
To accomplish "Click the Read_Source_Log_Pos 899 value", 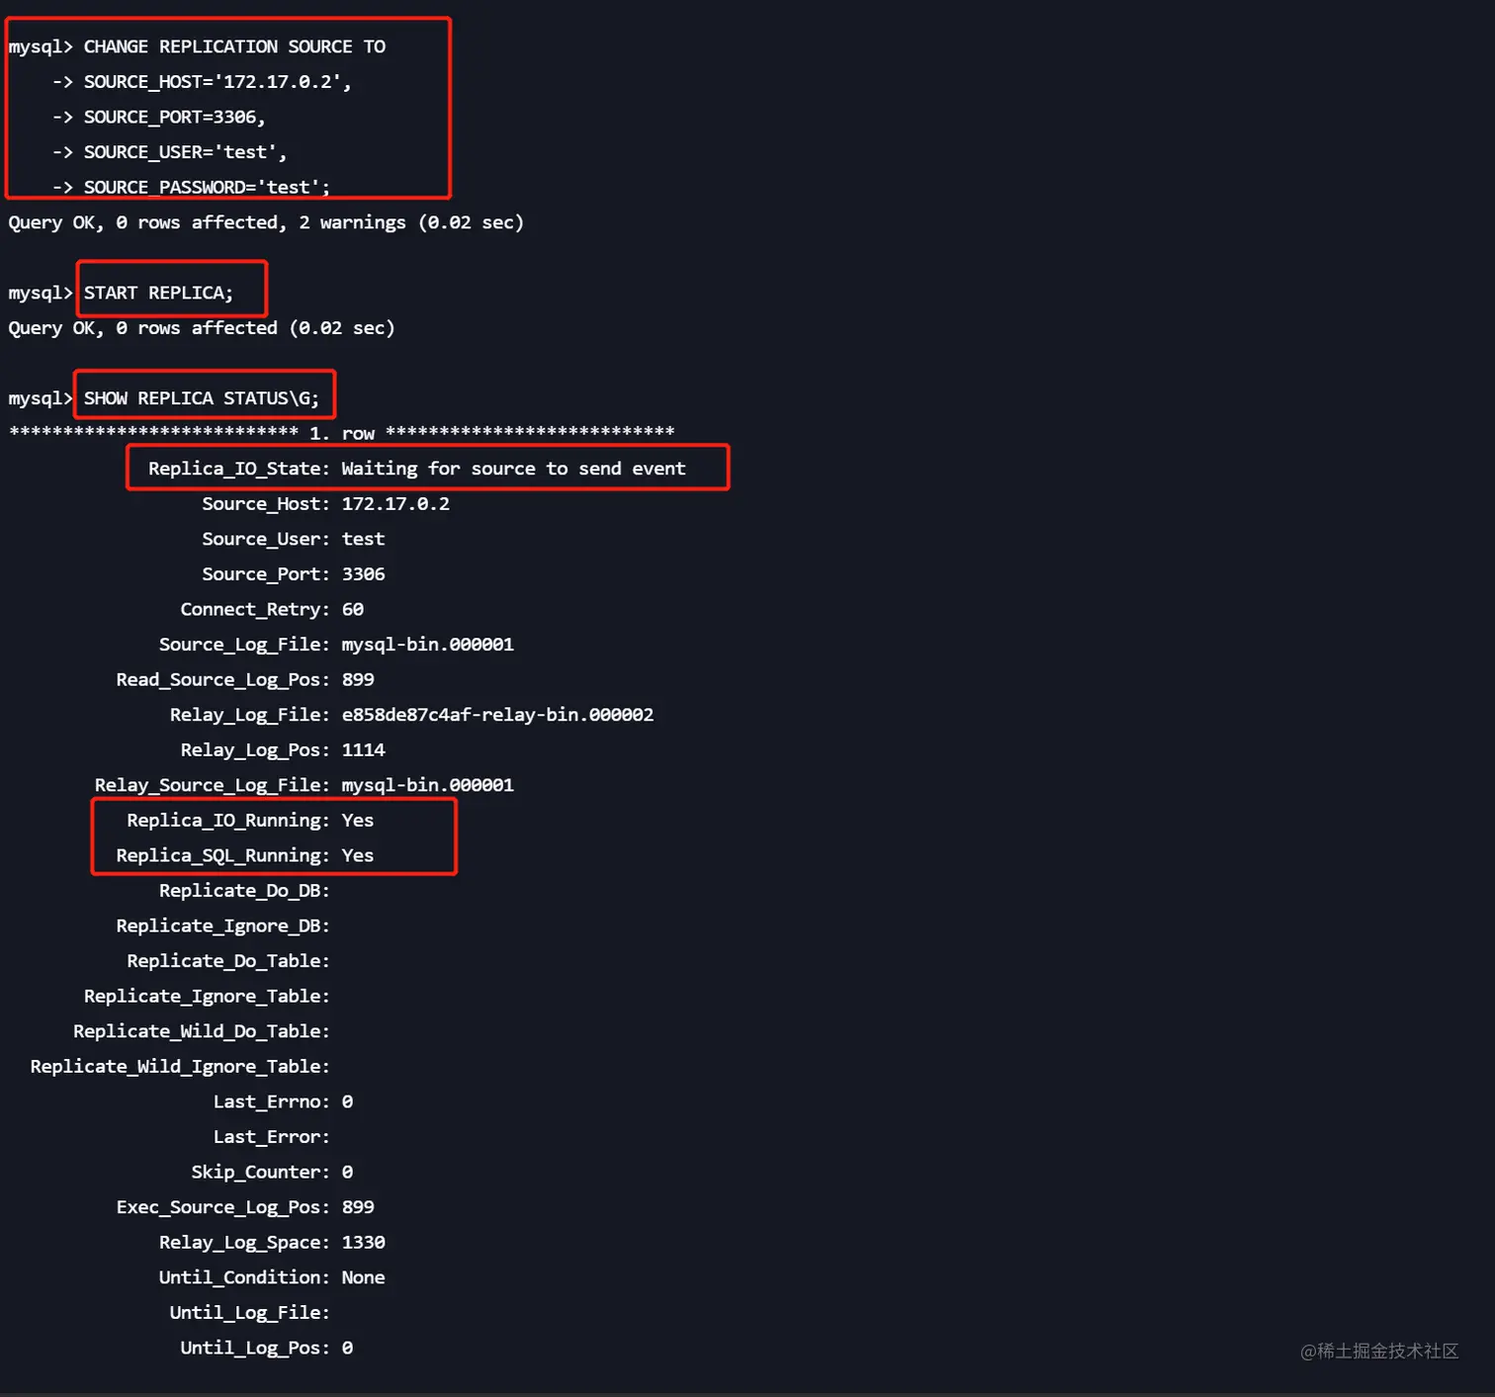I will click(358, 680).
